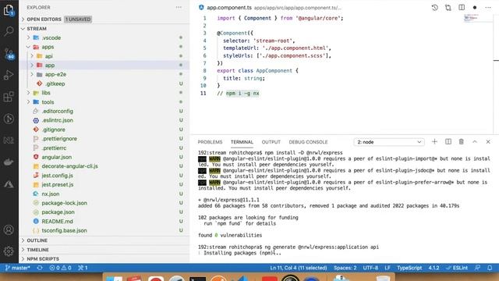Image resolution: width=499 pixels, height=281 pixels.
Task: Open the Search view in activity bar
Action: coord(9,31)
